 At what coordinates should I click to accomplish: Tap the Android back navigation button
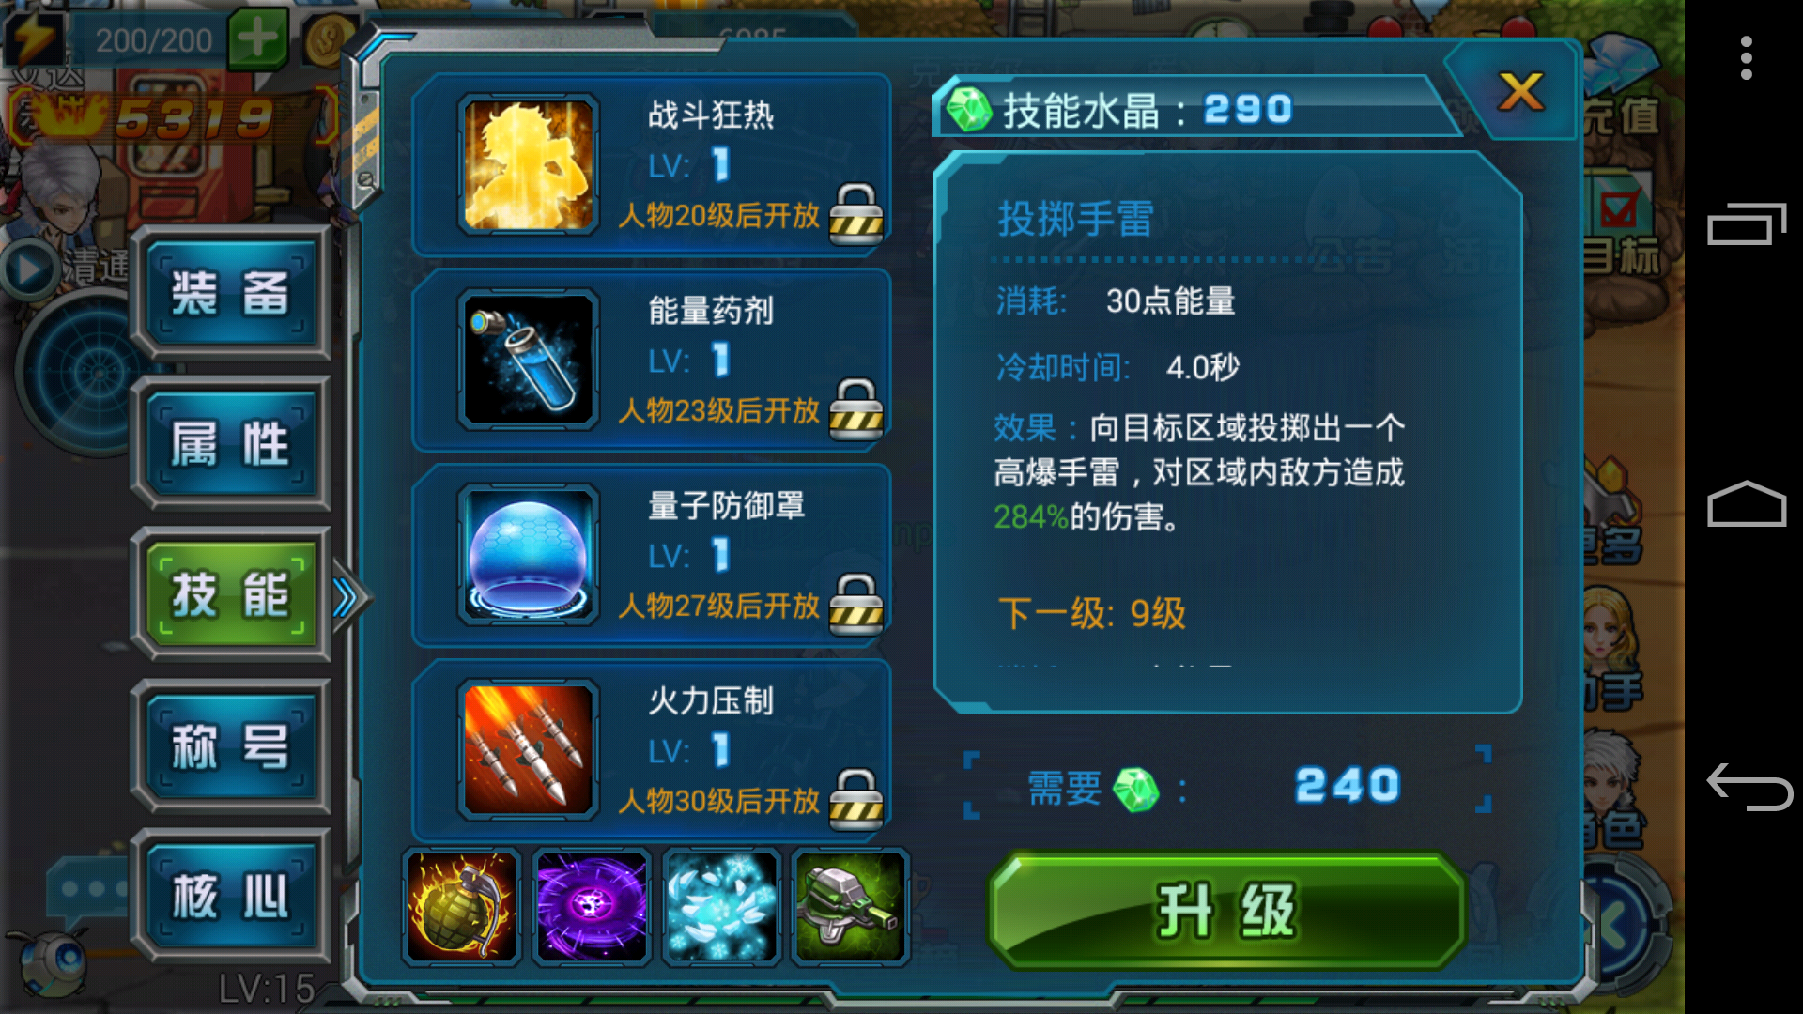pos(1748,787)
